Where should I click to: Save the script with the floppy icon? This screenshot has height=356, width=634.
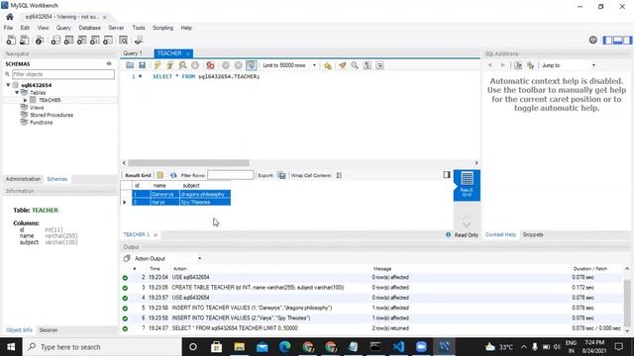click(x=142, y=65)
